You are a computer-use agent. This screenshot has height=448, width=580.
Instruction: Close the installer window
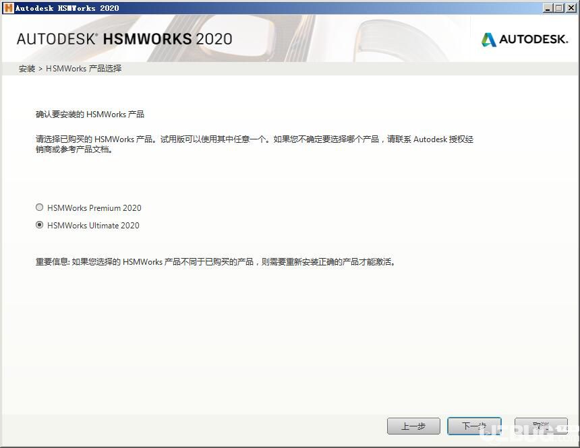coord(571,8)
